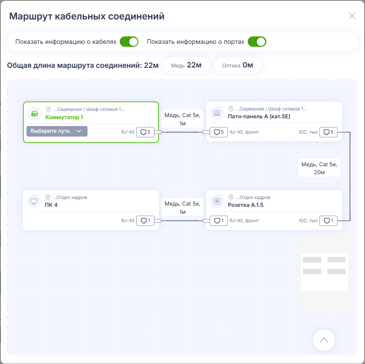
Task: Click the monitor icon of ПК 4
Action: [34, 201]
